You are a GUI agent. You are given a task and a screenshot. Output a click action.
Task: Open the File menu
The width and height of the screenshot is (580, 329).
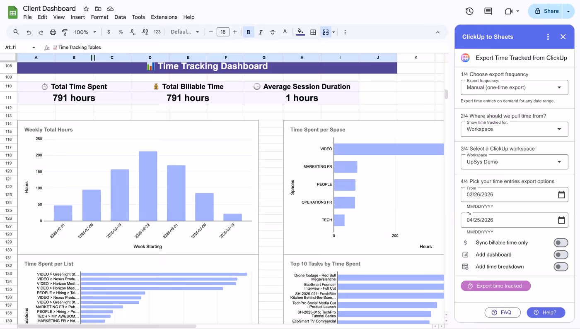pyautogui.click(x=27, y=17)
